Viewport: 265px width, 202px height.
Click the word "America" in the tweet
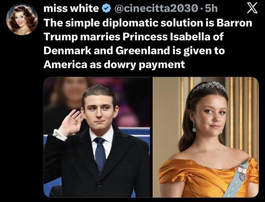point(65,65)
